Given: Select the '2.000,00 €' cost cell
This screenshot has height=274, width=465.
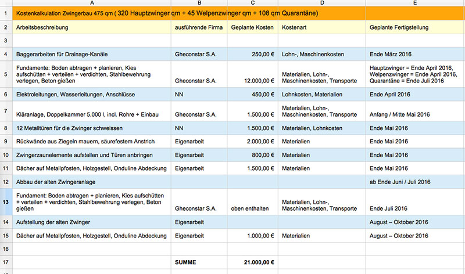Looking at the screenshot, I should (x=253, y=142).
